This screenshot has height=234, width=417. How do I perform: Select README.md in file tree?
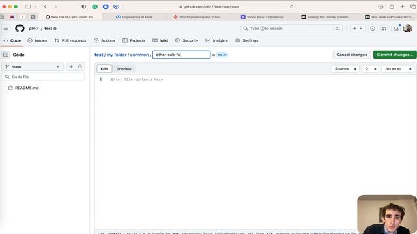pyautogui.click(x=27, y=88)
